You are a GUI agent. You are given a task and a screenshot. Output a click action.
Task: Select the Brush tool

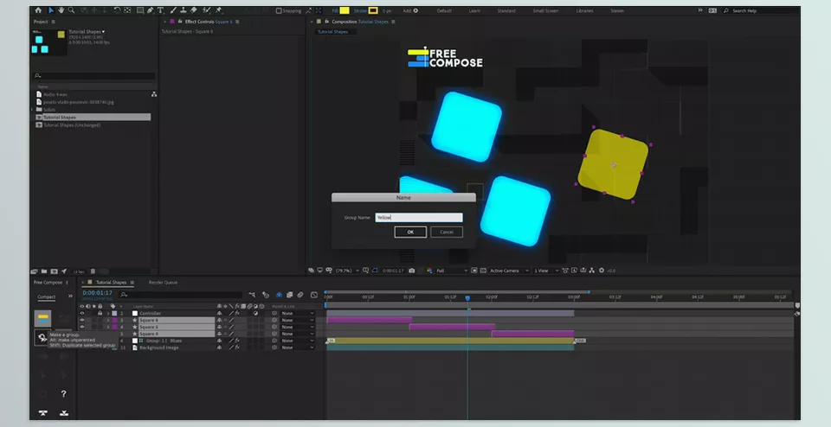(173, 10)
